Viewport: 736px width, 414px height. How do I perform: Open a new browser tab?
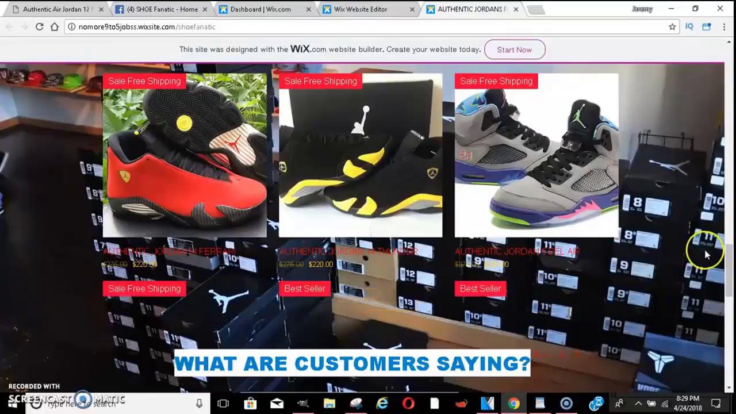[535, 9]
